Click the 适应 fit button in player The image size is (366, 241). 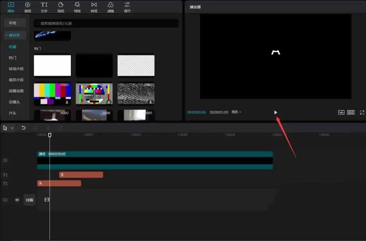(x=351, y=112)
